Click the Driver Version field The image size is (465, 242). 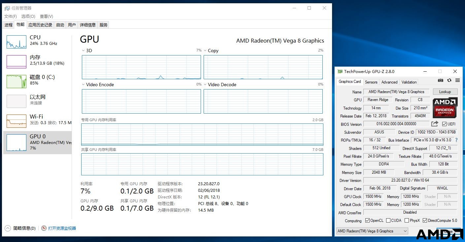click(x=410, y=180)
